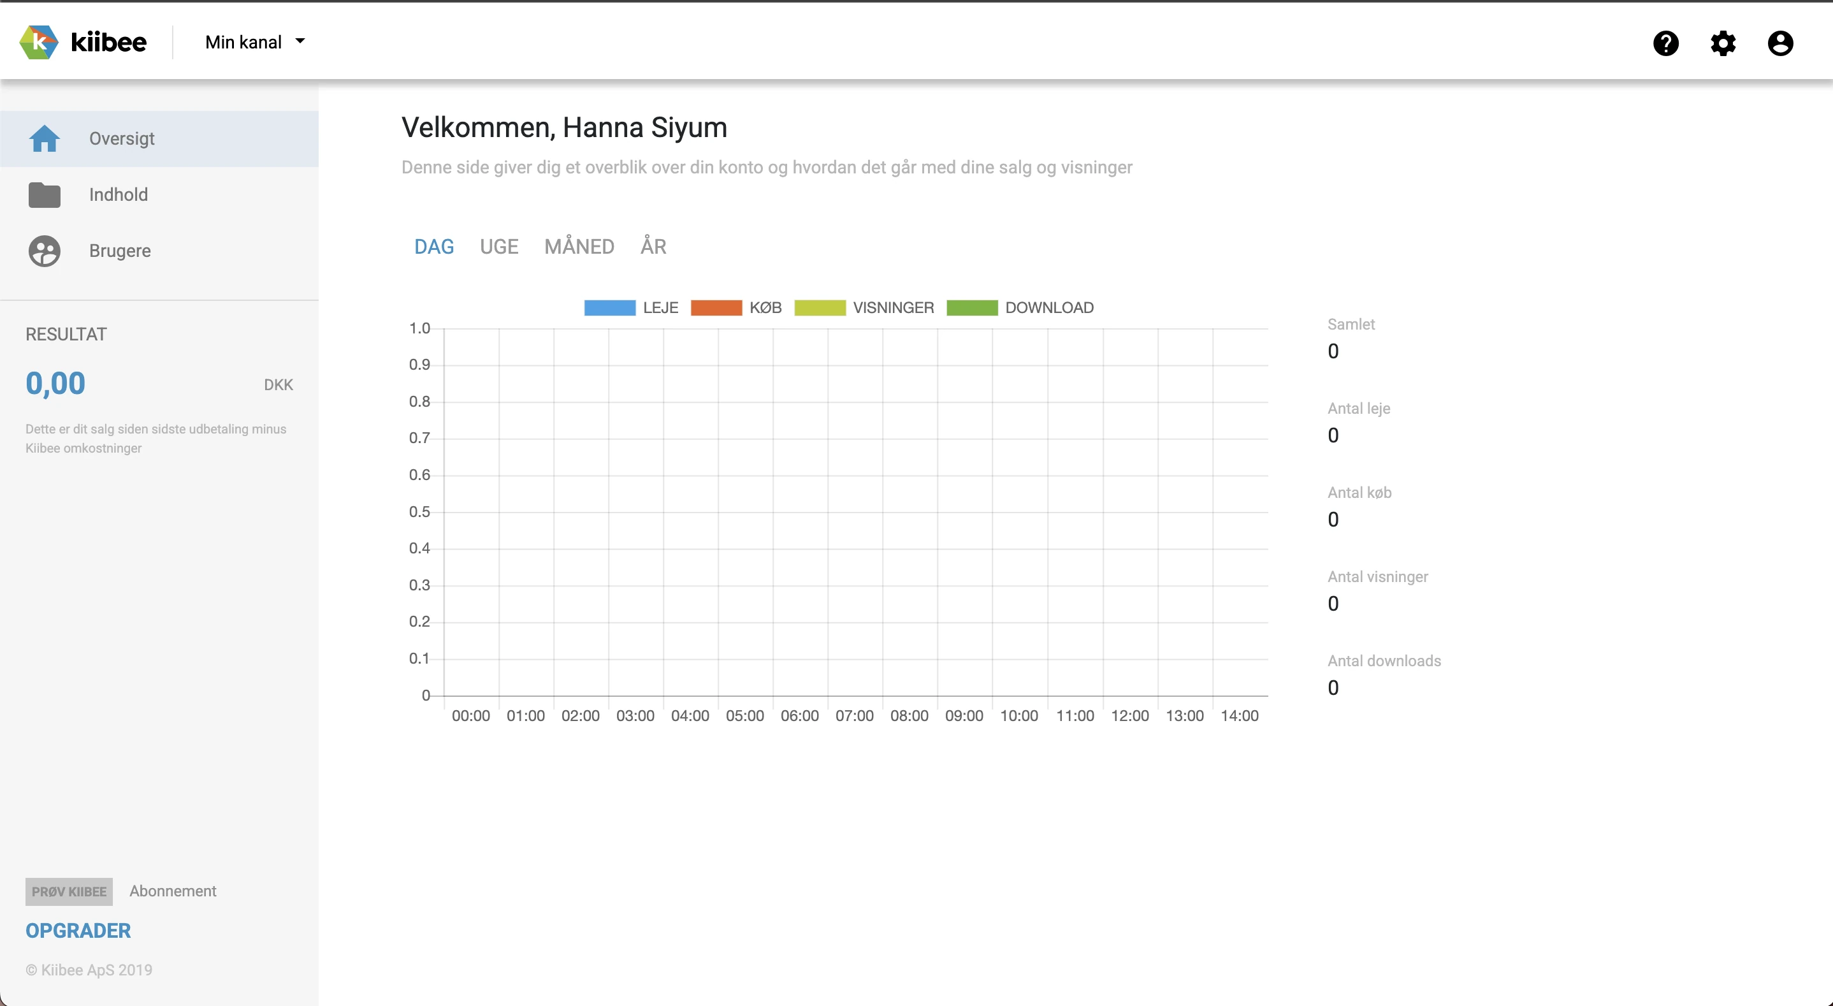
Task: Open Brugere in the sidebar
Action: click(x=159, y=251)
